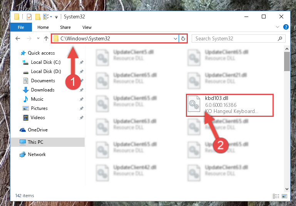
Task: Click the Back navigation arrow
Action: coord(18,39)
